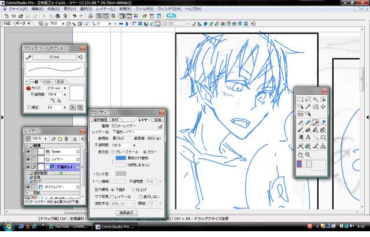The height and width of the screenshot is (237, 370).
Task: Select the gradient tool
Action: [x=300, y=137]
